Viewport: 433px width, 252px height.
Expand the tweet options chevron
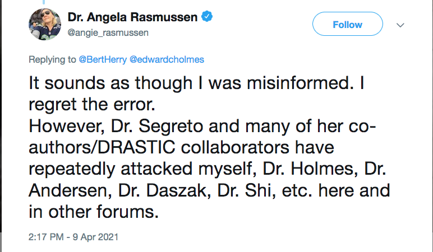point(400,25)
